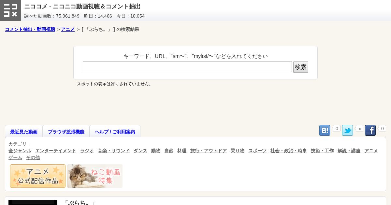Screen dimensions: 391x205
Task: Open the Hatena bookmark count bubble
Action: coord(337,129)
